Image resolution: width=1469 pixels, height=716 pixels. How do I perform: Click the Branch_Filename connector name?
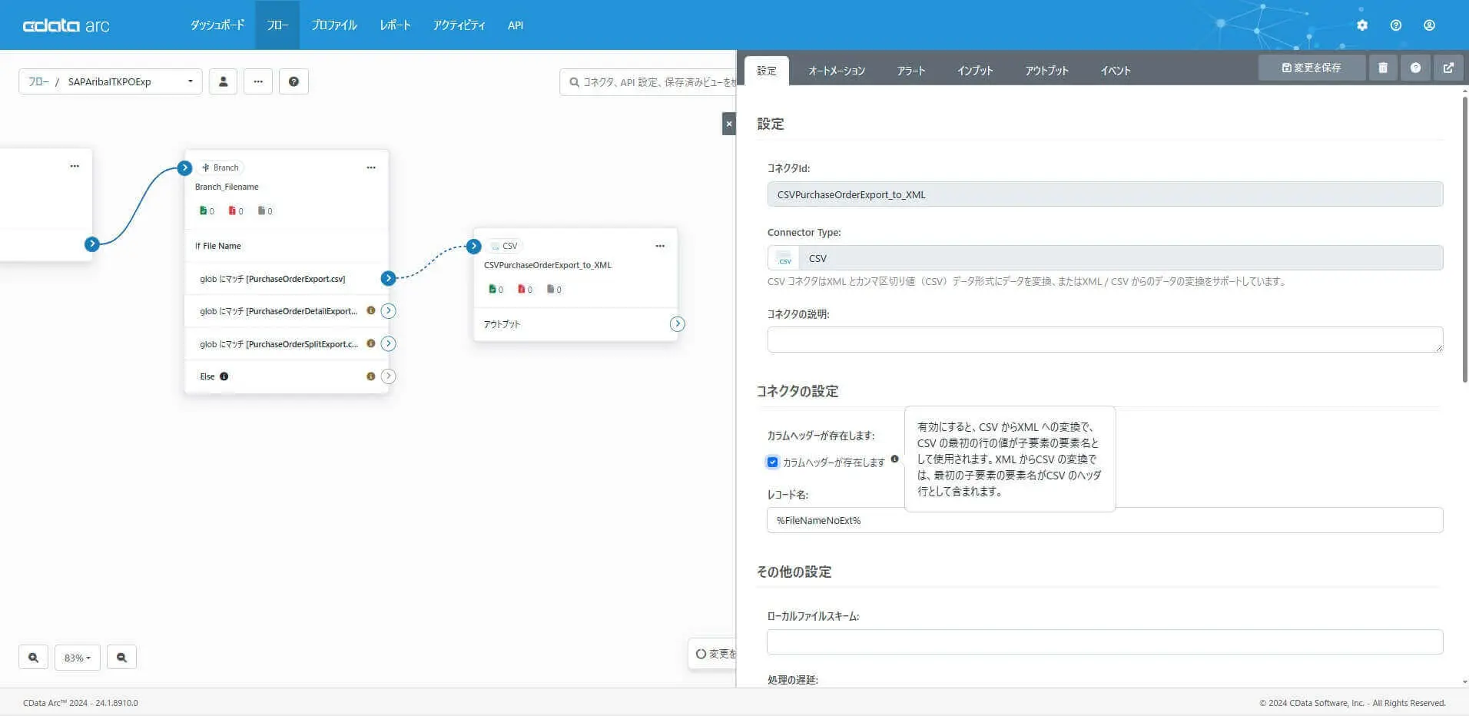point(227,187)
